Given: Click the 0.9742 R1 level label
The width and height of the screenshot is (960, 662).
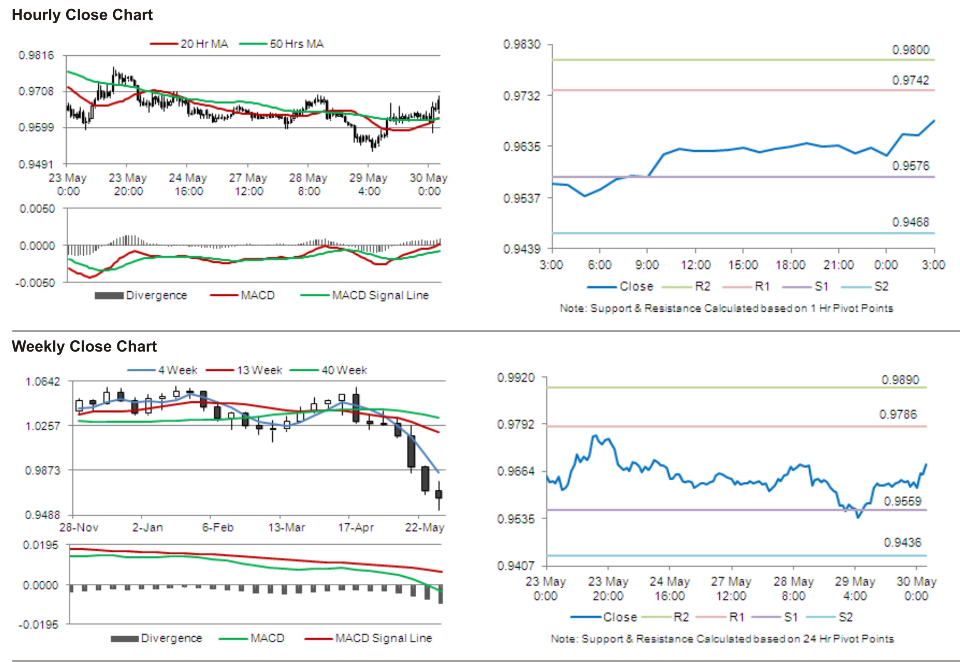Looking at the screenshot, I should pyautogui.click(x=910, y=80).
